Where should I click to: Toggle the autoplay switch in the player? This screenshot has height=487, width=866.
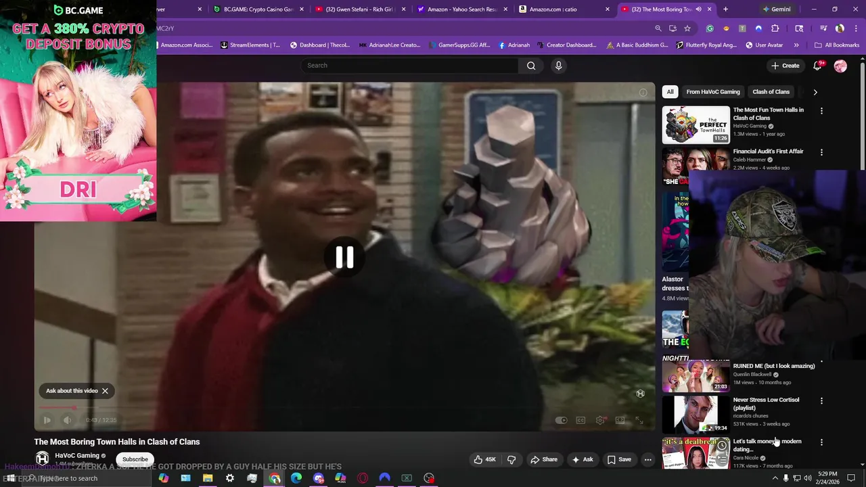pos(561,420)
